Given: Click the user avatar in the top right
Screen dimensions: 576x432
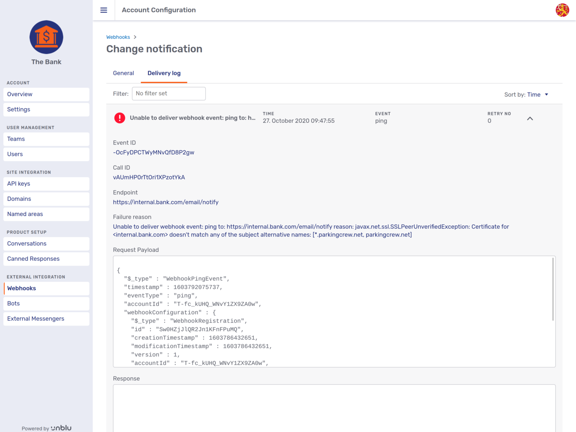Looking at the screenshot, I should [x=563, y=10].
